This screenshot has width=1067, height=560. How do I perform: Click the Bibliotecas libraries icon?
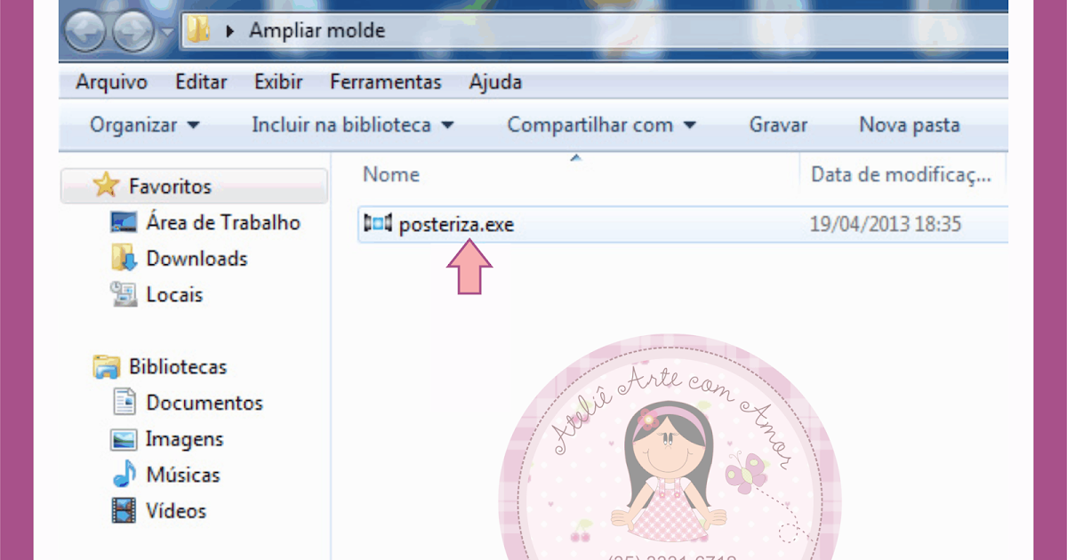(x=107, y=366)
